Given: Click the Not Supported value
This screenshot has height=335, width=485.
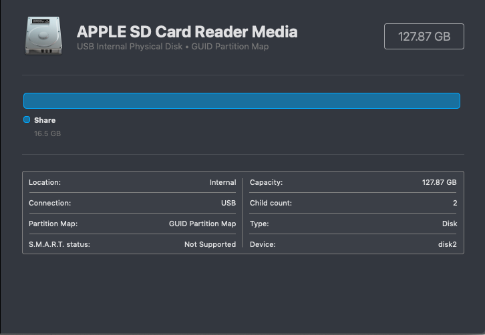Looking at the screenshot, I should coord(210,244).
